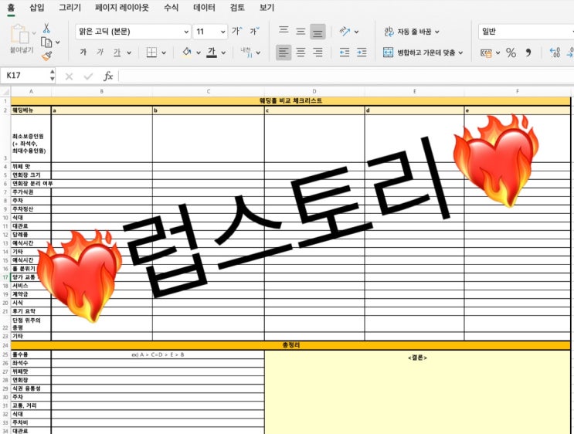Expand the Font Color palette arrow
574x434 pixels.
pos(223,53)
